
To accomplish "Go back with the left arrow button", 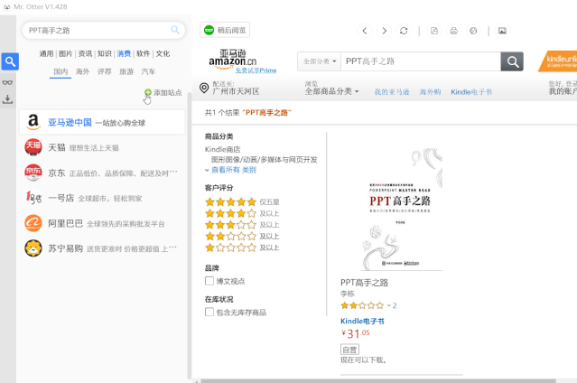I will coord(365,31).
